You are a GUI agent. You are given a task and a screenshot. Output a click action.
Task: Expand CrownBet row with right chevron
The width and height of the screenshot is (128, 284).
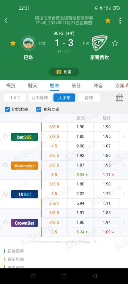tap(124, 223)
